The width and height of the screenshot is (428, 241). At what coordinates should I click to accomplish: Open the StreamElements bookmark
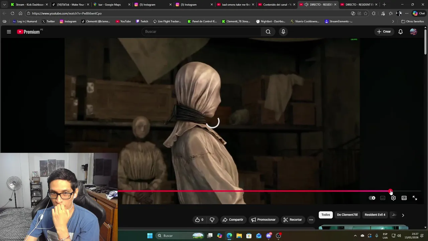point(338,21)
